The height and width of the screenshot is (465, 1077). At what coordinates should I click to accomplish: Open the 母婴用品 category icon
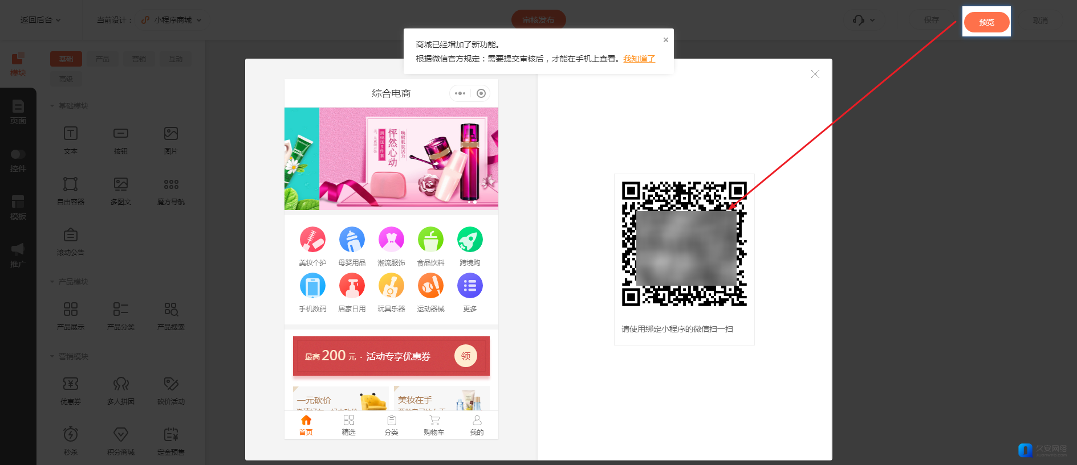(352, 240)
